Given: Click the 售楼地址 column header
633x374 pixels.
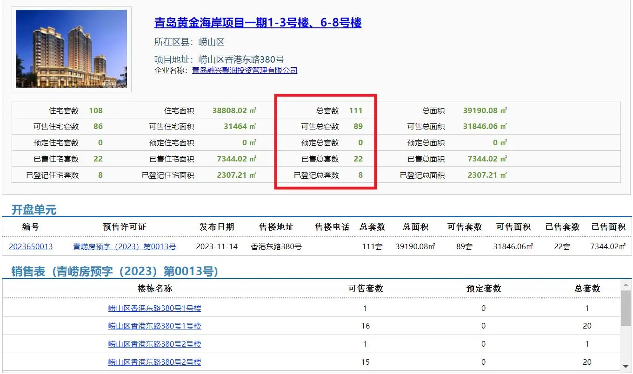Looking at the screenshot, I should (x=276, y=227).
